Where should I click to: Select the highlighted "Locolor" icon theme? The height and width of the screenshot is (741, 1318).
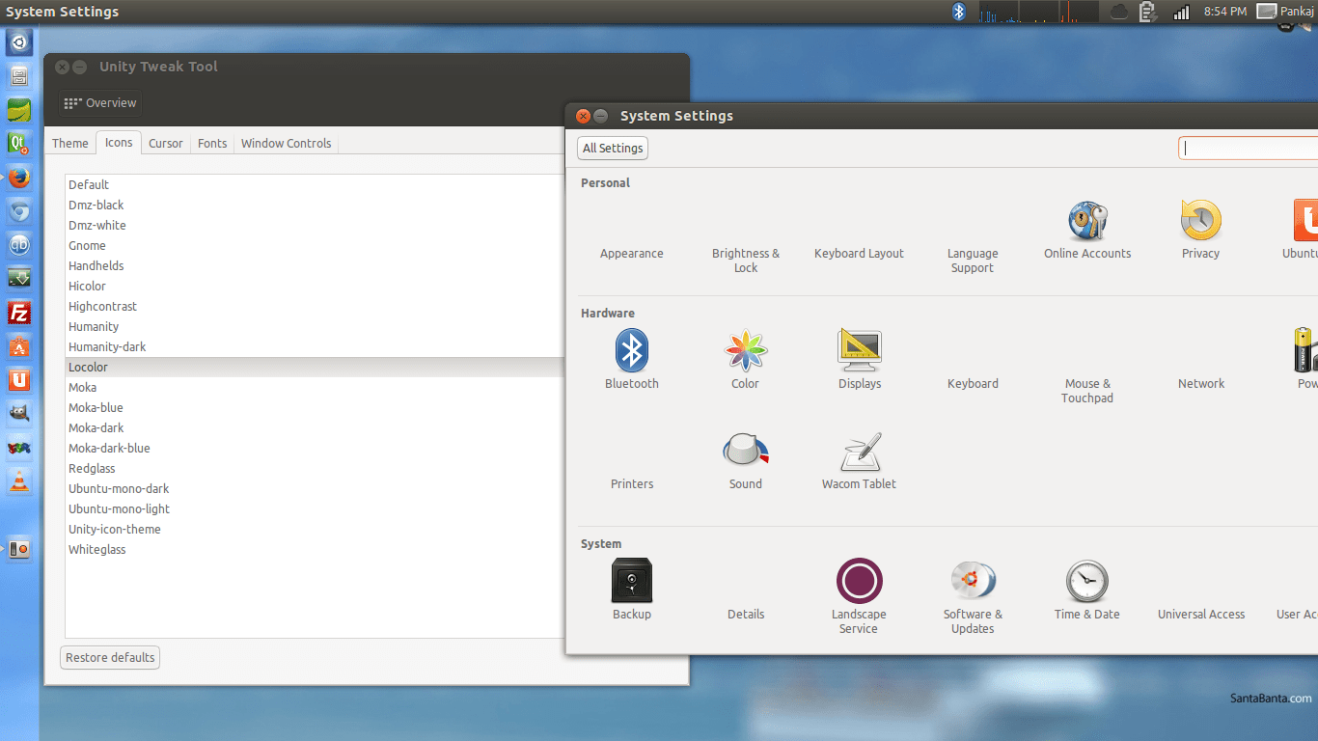(315, 367)
